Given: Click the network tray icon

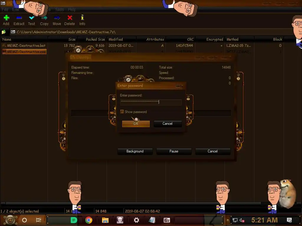Looking at the screenshot, I should pos(235,220).
